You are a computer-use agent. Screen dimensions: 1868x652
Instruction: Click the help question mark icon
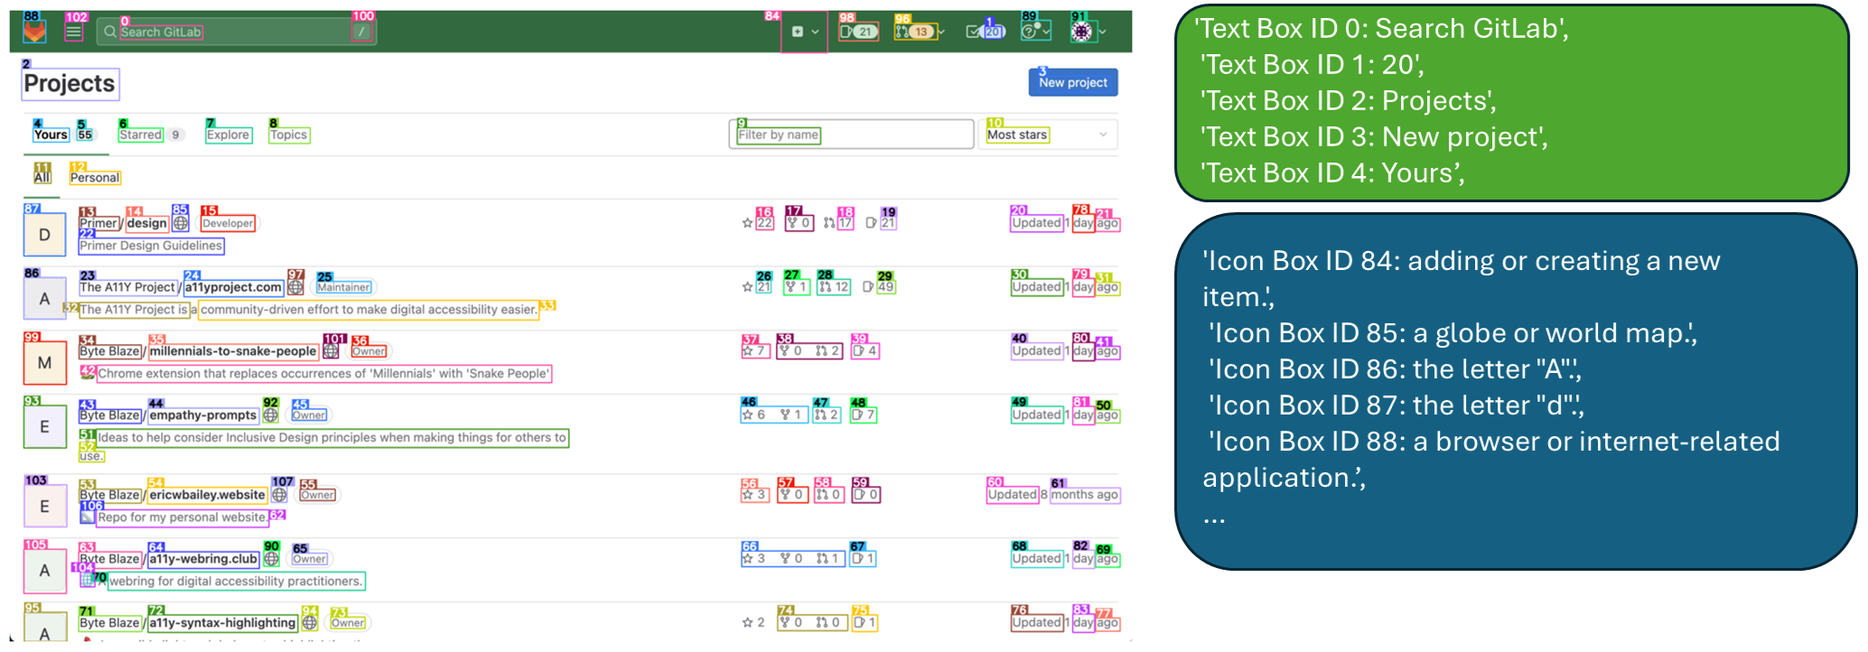1036,31
